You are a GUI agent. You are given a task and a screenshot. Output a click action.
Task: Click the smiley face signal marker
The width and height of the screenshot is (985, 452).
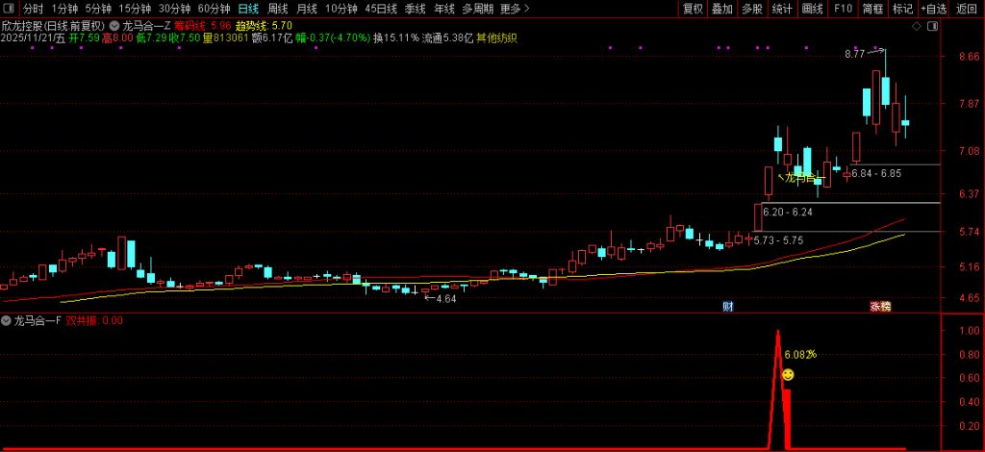[x=788, y=374]
